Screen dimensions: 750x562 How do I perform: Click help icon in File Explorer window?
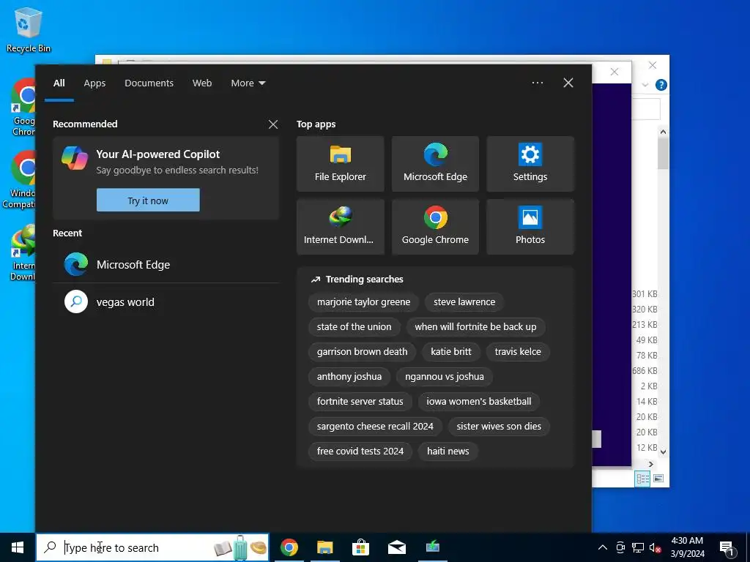point(661,85)
